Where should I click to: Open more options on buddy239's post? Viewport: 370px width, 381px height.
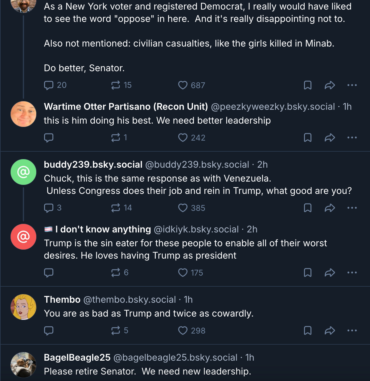click(352, 208)
